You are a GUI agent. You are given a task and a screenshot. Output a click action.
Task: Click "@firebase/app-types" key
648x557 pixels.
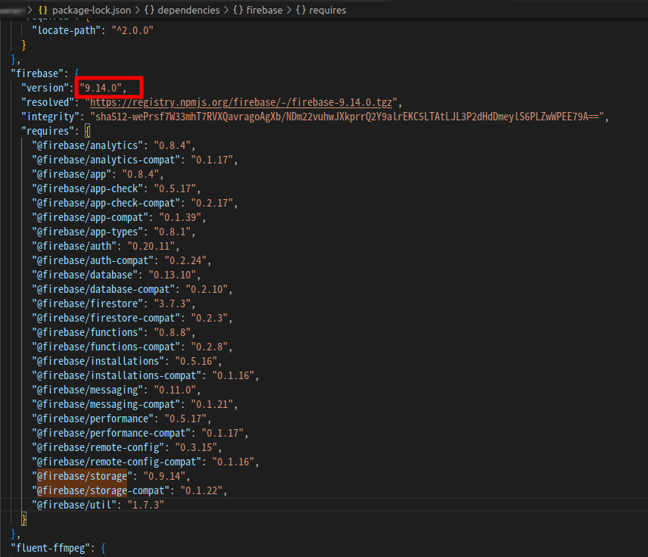pyautogui.click(x=87, y=232)
